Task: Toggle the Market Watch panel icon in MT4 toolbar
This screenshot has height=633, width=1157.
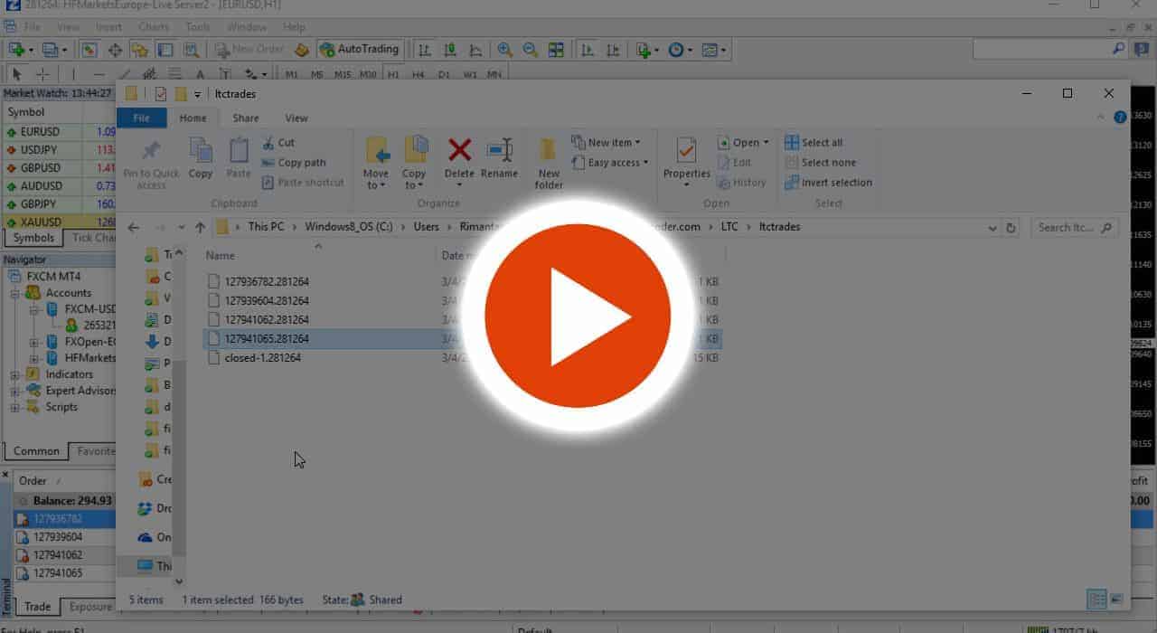Action: (x=89, y=50)
